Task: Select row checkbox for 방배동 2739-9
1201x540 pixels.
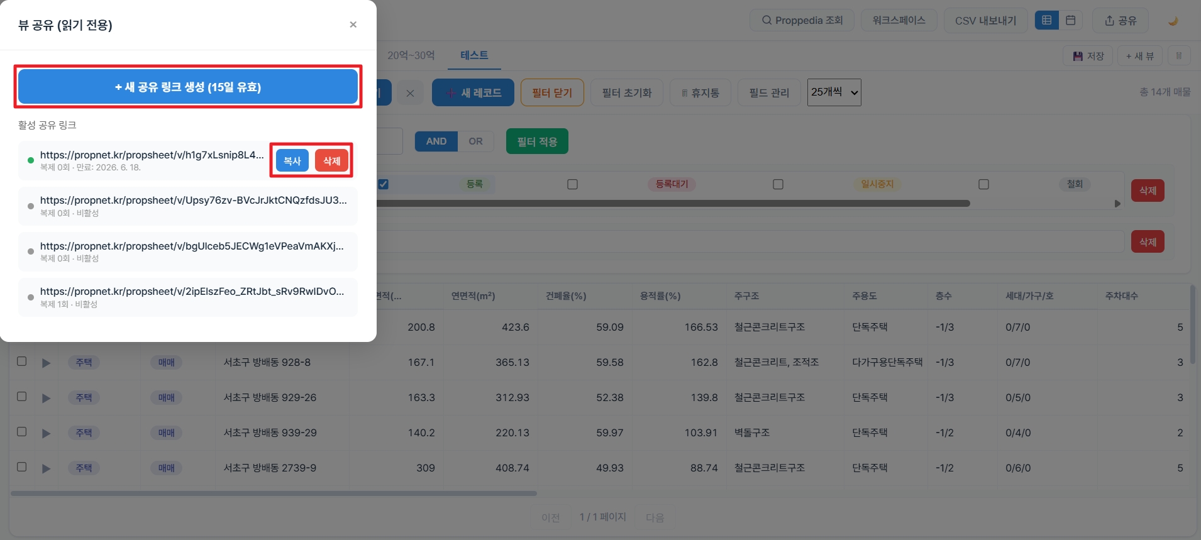Action: point(21,467)
